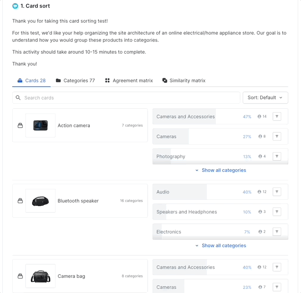Click the Card sort section icon

[x=16, y=6]
